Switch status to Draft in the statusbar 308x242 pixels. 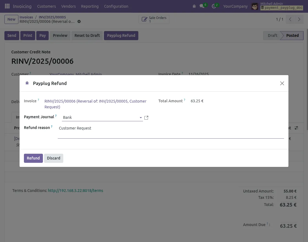pos(272,35)
